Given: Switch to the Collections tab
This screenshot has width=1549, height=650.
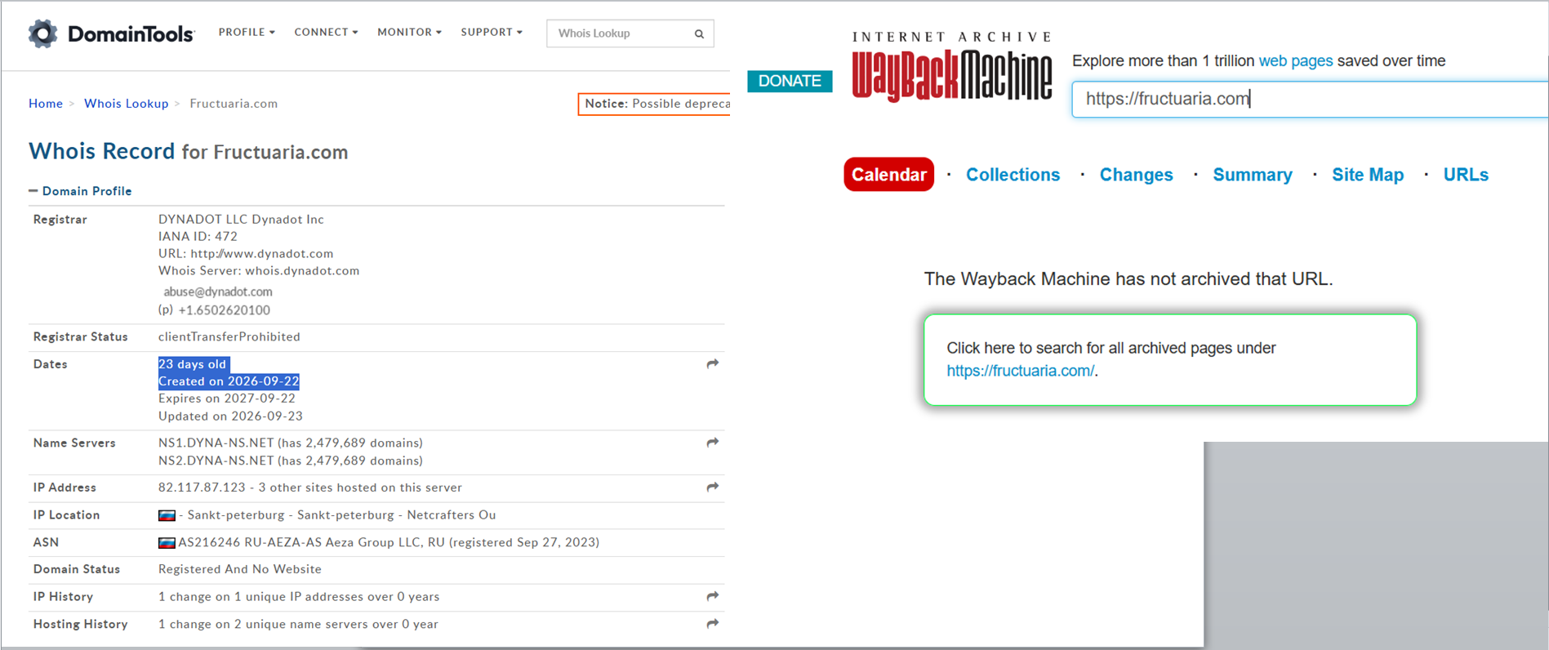Looking at the screenshot, I should coord(1013,175).
